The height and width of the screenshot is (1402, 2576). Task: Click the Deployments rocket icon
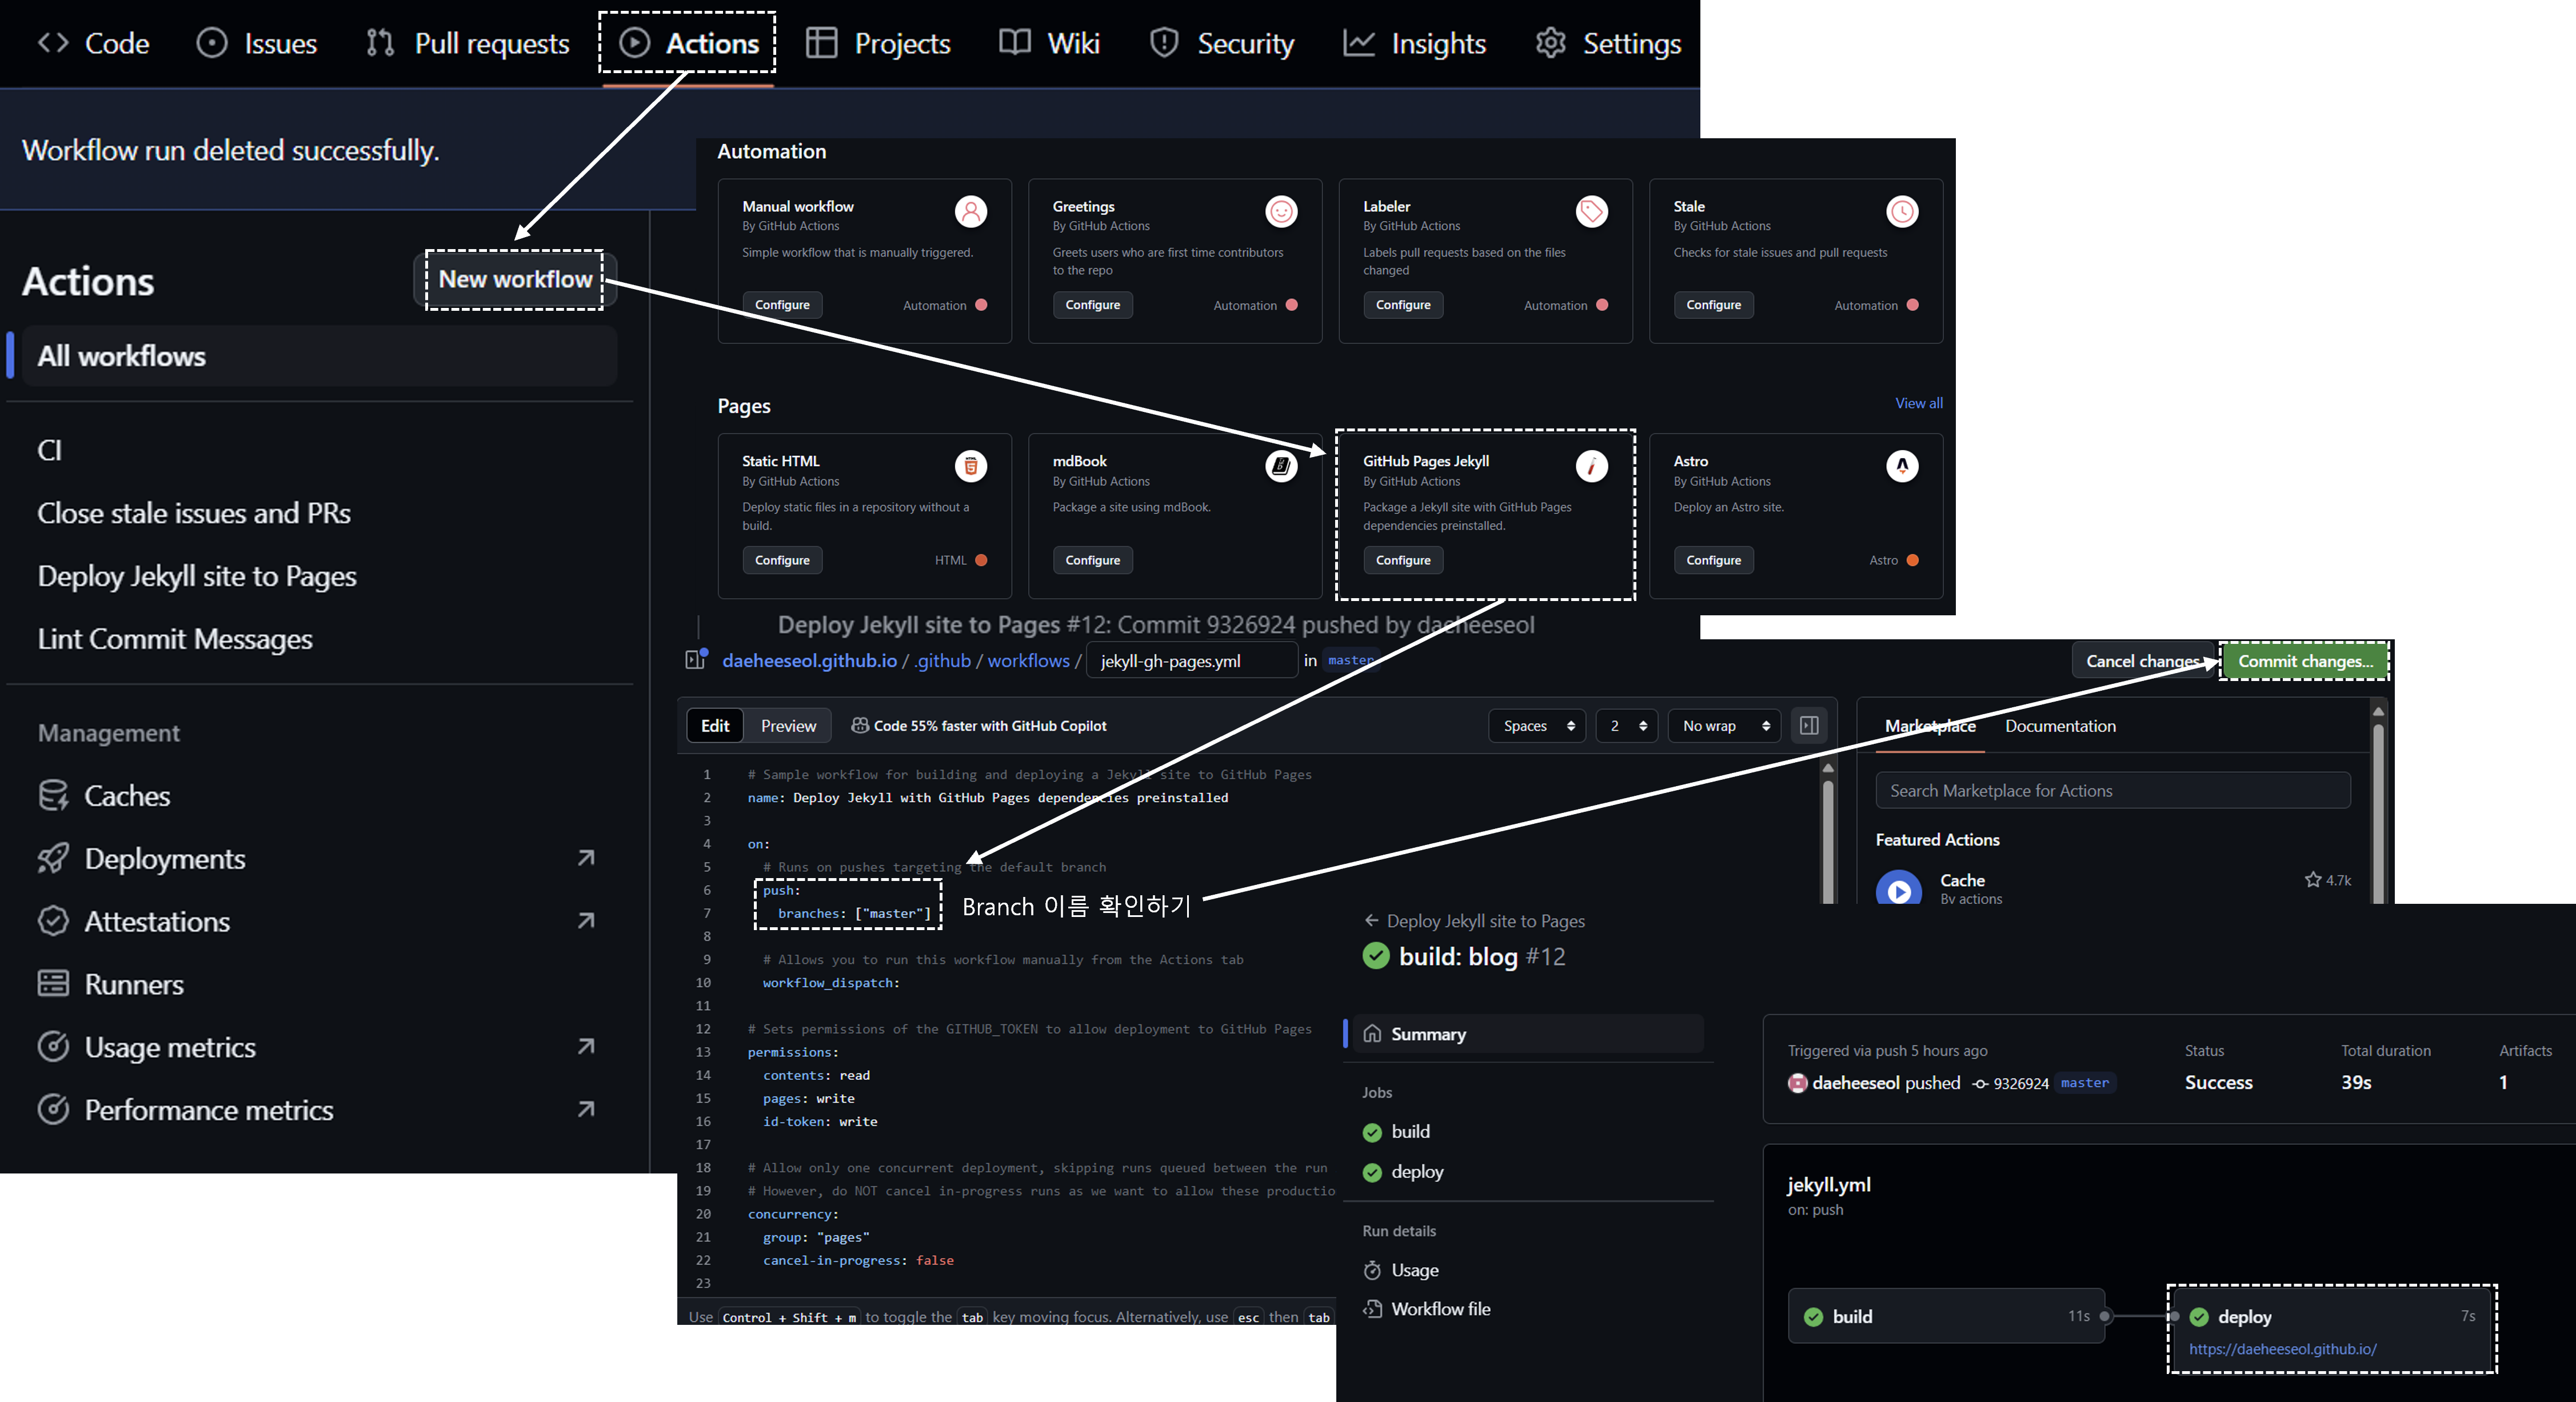click(53, 858)
